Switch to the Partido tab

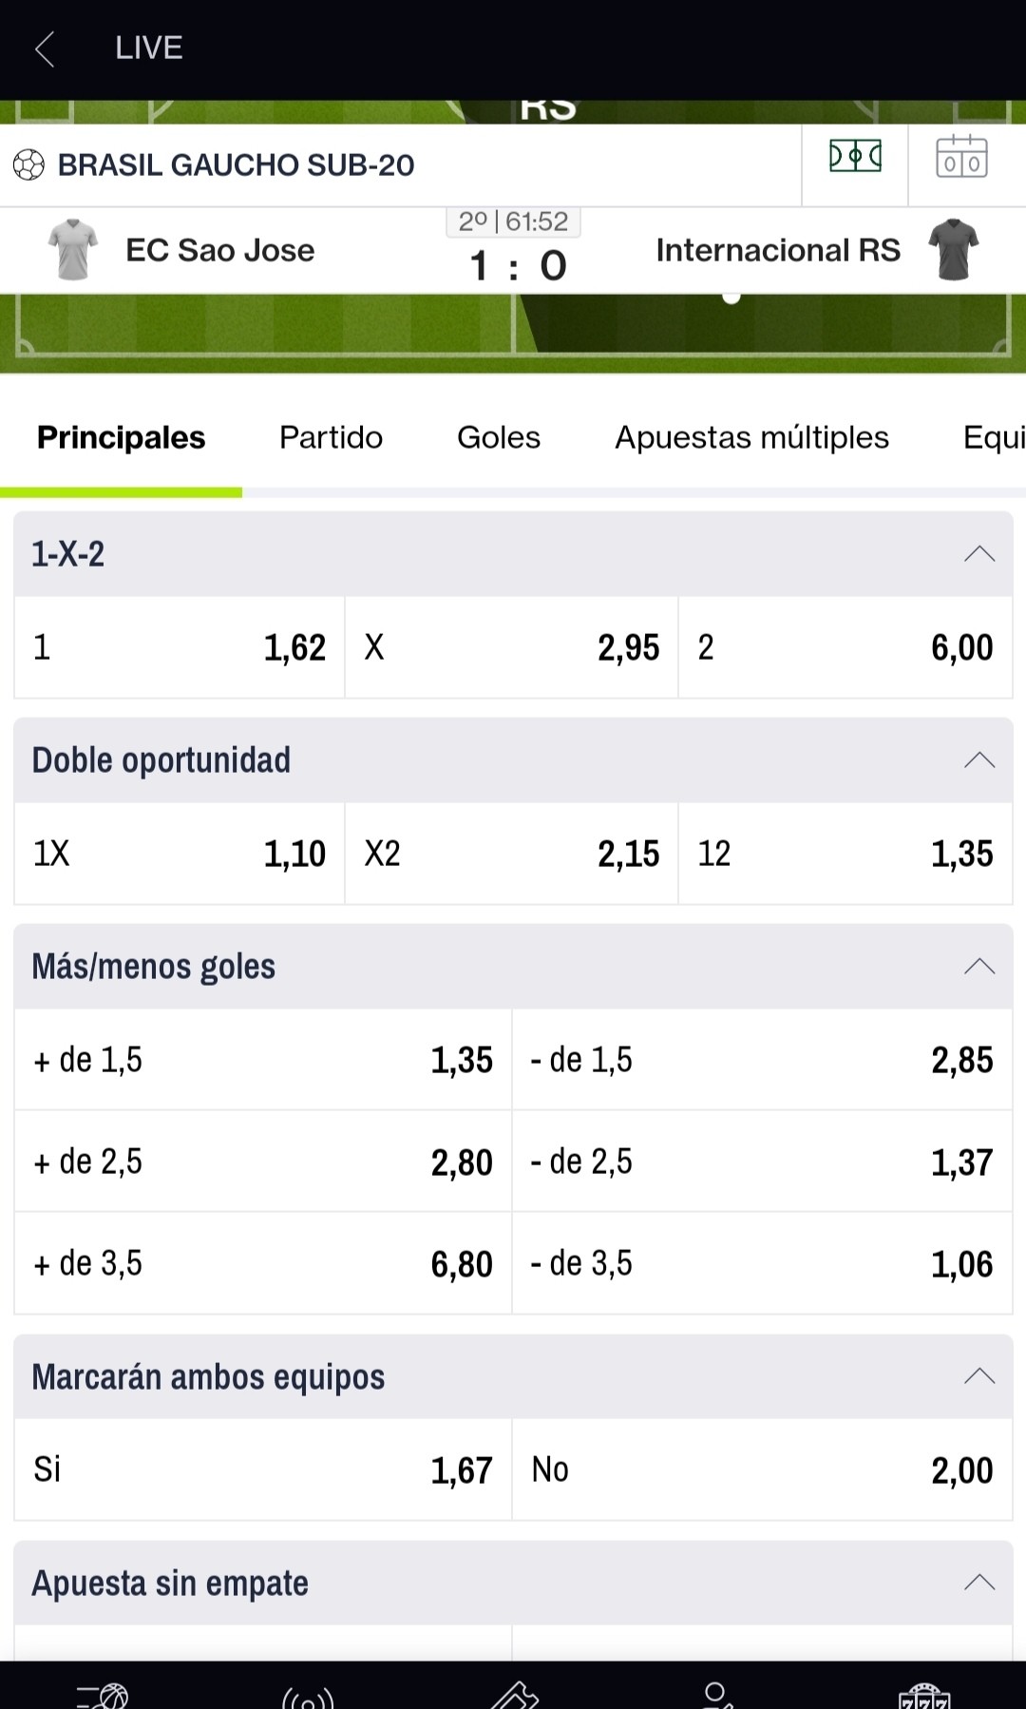pos(331,437)
